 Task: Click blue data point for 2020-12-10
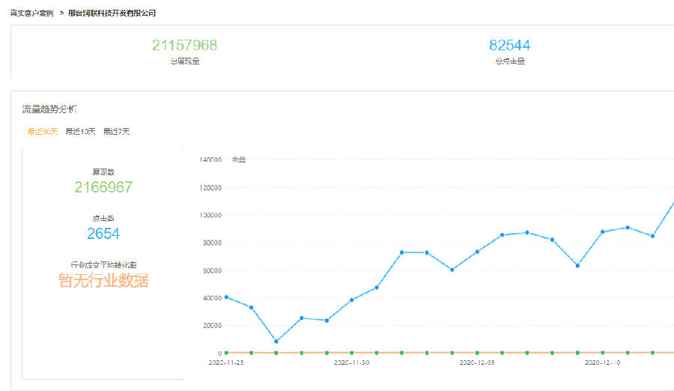point(603,232)
